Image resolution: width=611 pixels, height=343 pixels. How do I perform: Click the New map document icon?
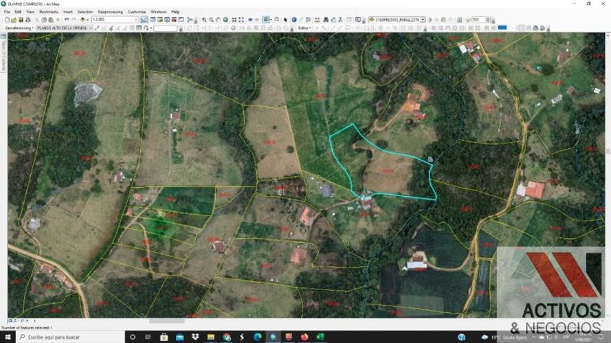tap(7, 19)
